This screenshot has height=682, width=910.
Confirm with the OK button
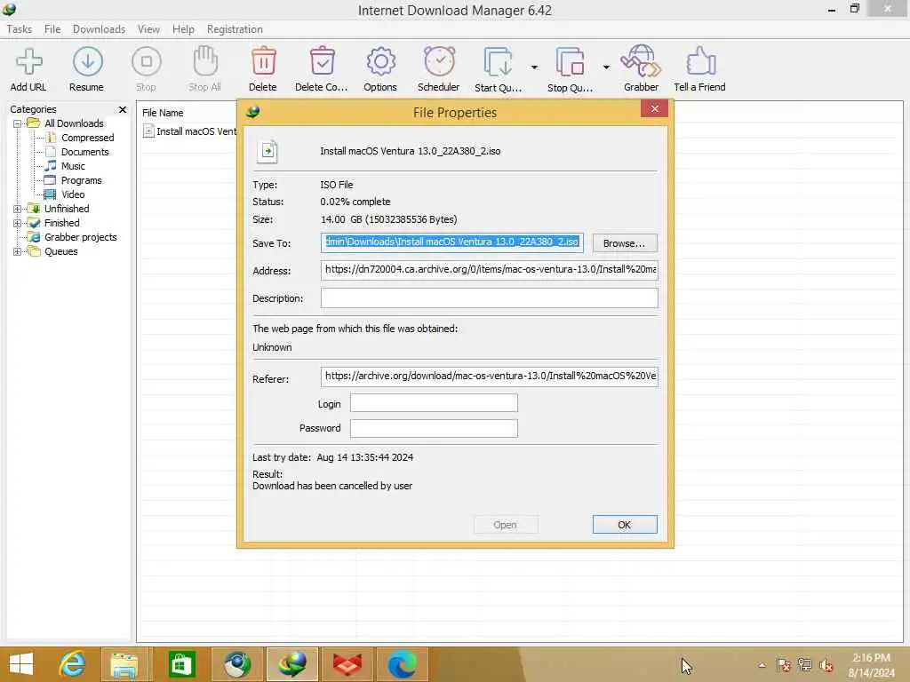[x=625, y=525]
